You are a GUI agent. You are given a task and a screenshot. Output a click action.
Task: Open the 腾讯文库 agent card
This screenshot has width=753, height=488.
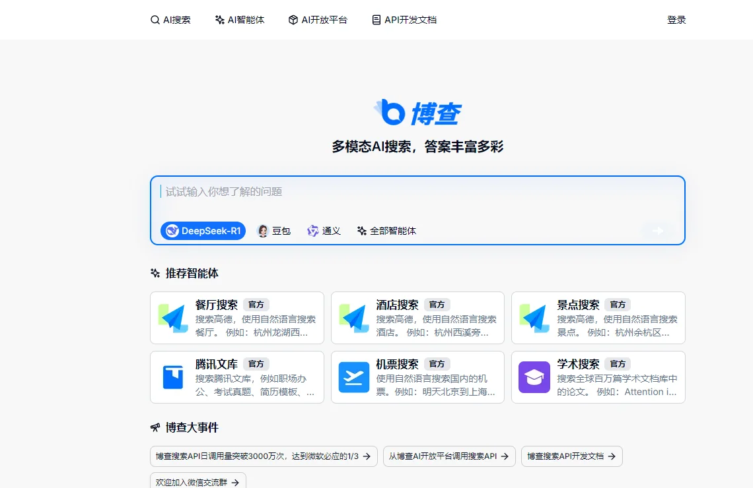point(236,377)
